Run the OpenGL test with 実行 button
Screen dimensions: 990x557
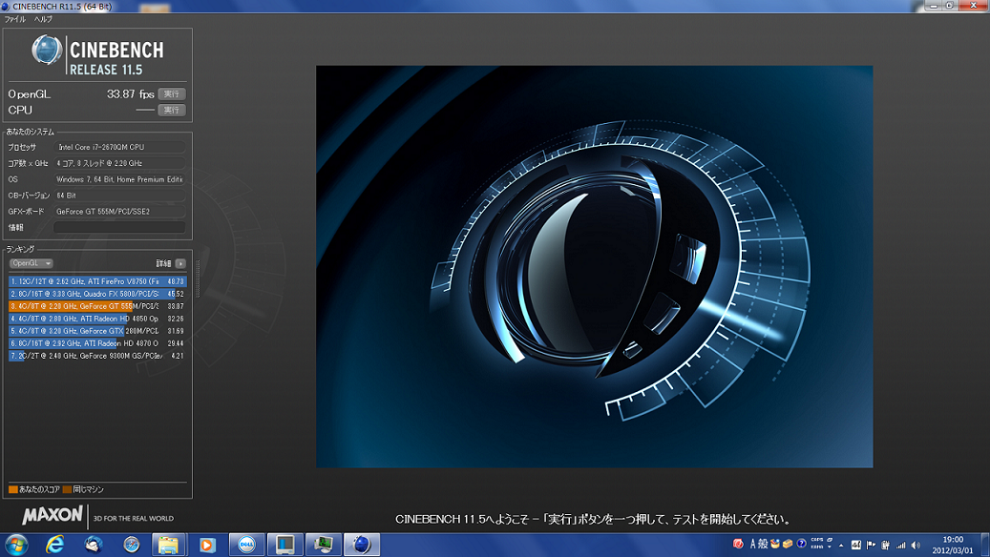click(x=172, y=94)
